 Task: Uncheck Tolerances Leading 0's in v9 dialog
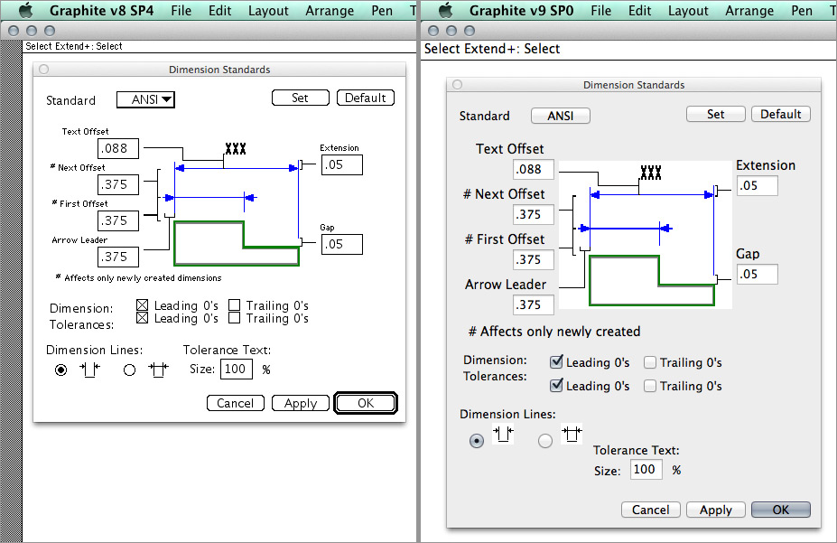[557, 386]
